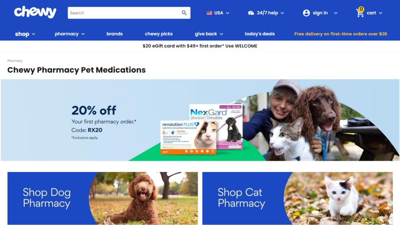The width and height of the screenshot is (400, 225).
Task: Open the pharmacy dropdown menu
Action: pos(70,34)
